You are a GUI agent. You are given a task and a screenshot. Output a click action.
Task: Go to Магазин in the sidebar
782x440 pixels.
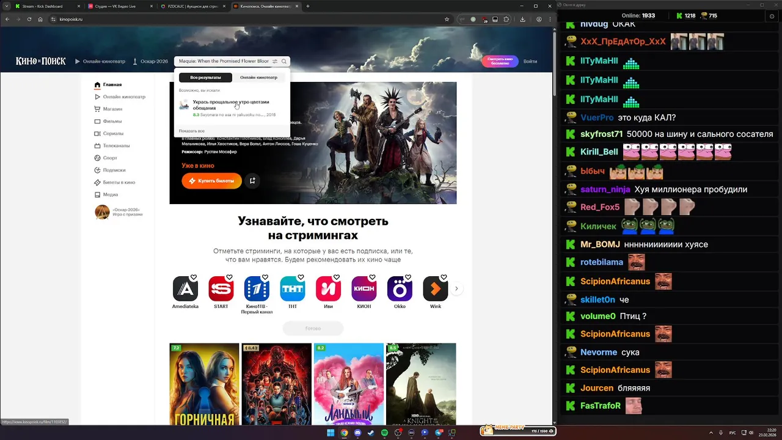pos(108,109)
